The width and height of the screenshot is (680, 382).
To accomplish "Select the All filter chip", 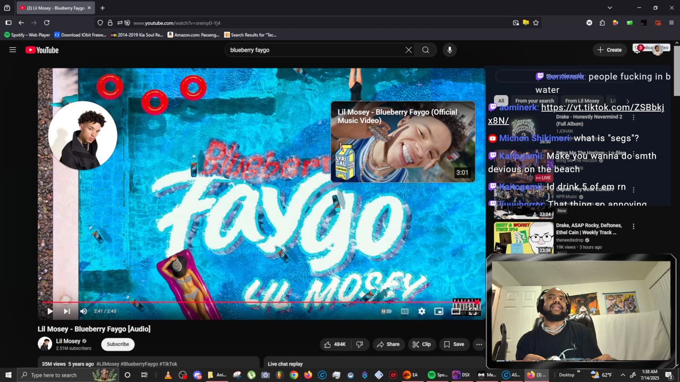I will tap(501, 101).
